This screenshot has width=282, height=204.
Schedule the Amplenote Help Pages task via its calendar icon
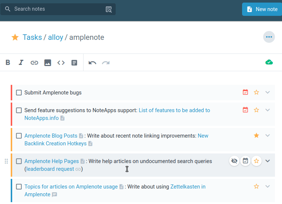(245, 161)
